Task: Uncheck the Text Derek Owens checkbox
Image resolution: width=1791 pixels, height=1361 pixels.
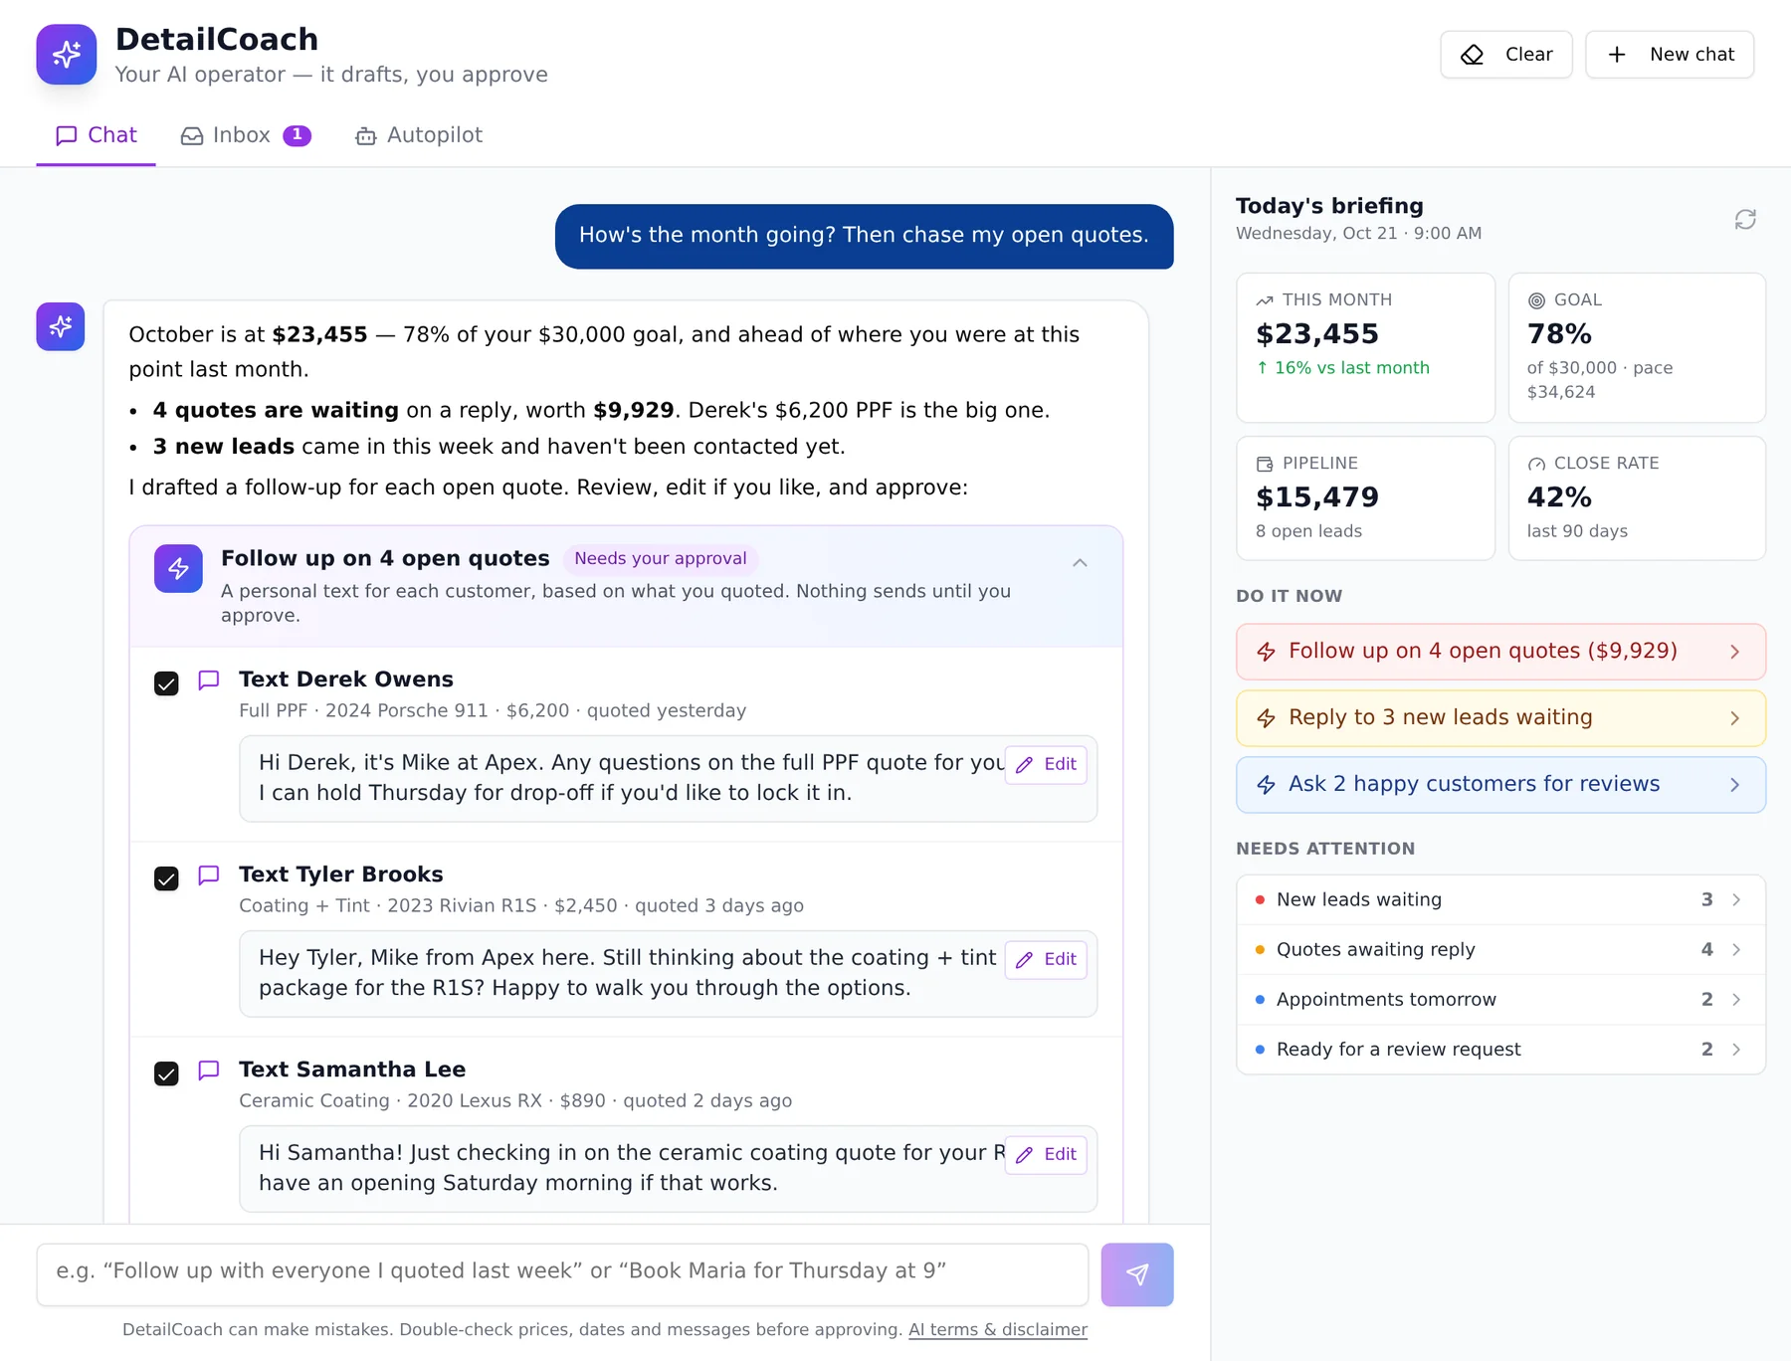Action: point(166,683)
